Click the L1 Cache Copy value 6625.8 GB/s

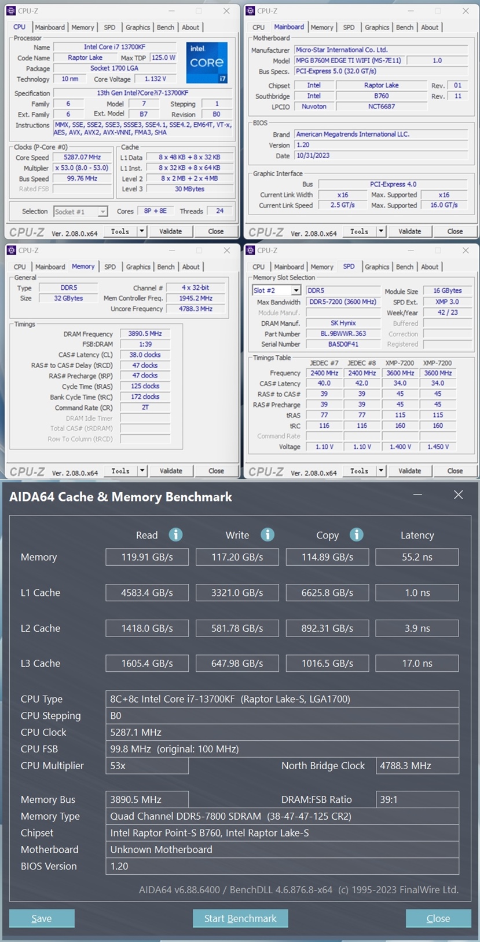coord(327,592)
